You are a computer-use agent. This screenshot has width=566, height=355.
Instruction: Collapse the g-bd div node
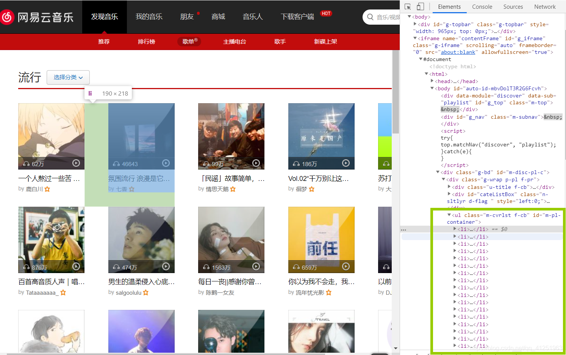point(438,172)
